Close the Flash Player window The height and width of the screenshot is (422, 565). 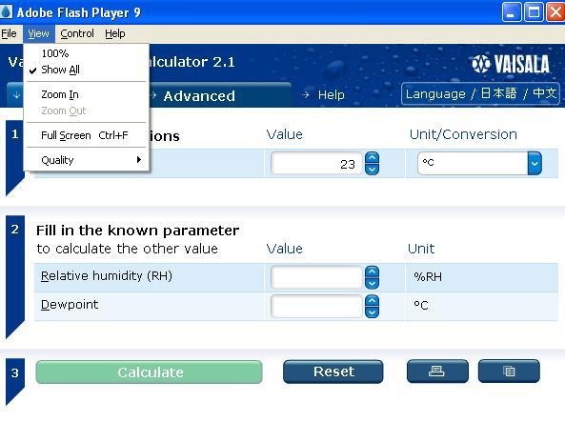click(555, 12)
